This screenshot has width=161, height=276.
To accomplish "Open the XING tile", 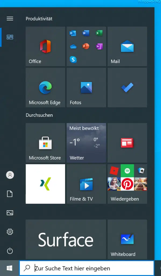I will tap(45, 184).
